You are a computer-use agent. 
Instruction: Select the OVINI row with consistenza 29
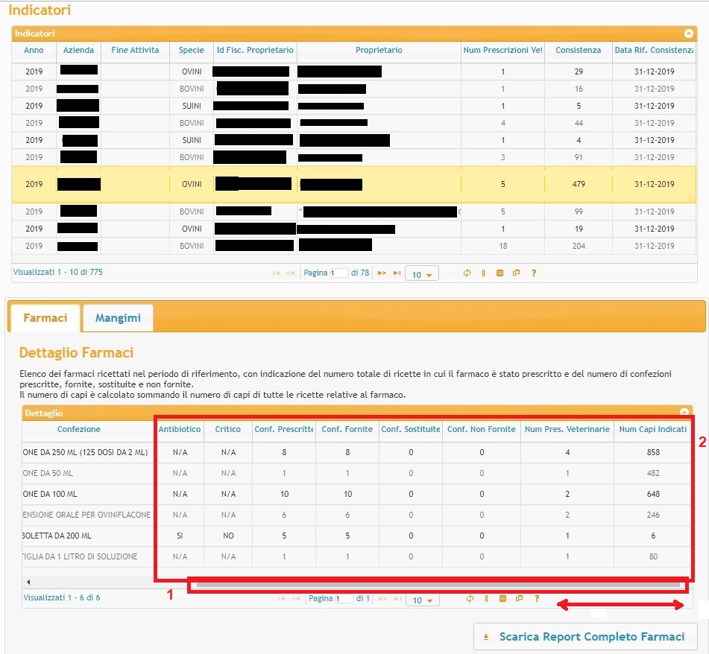pyautogui.click(x=353, y=72)
